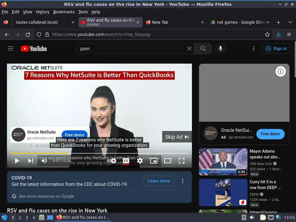Open the File menu
296x222 pixels.
pos(5,12)
